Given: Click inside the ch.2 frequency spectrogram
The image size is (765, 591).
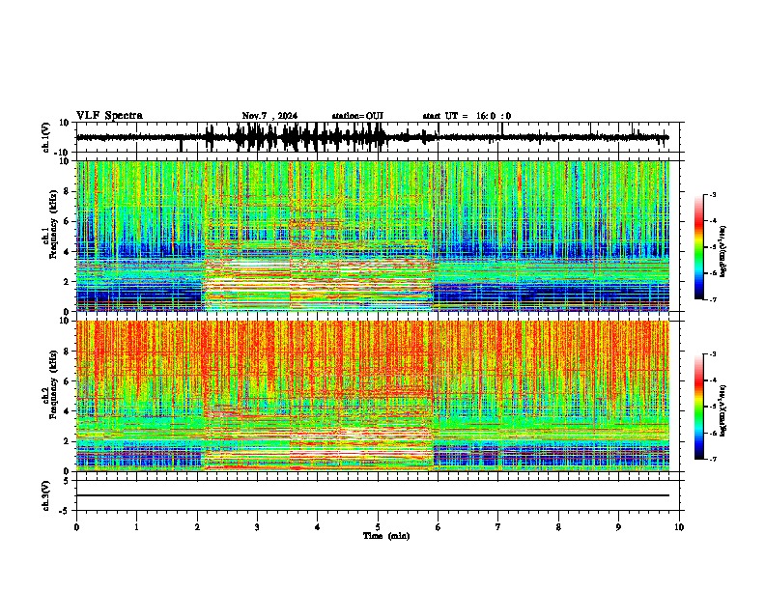Looking at the screenshot, I should click(x=373, y=396).
